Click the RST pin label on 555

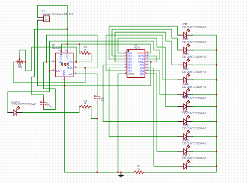pyautogui.click(x=61, y=56)
